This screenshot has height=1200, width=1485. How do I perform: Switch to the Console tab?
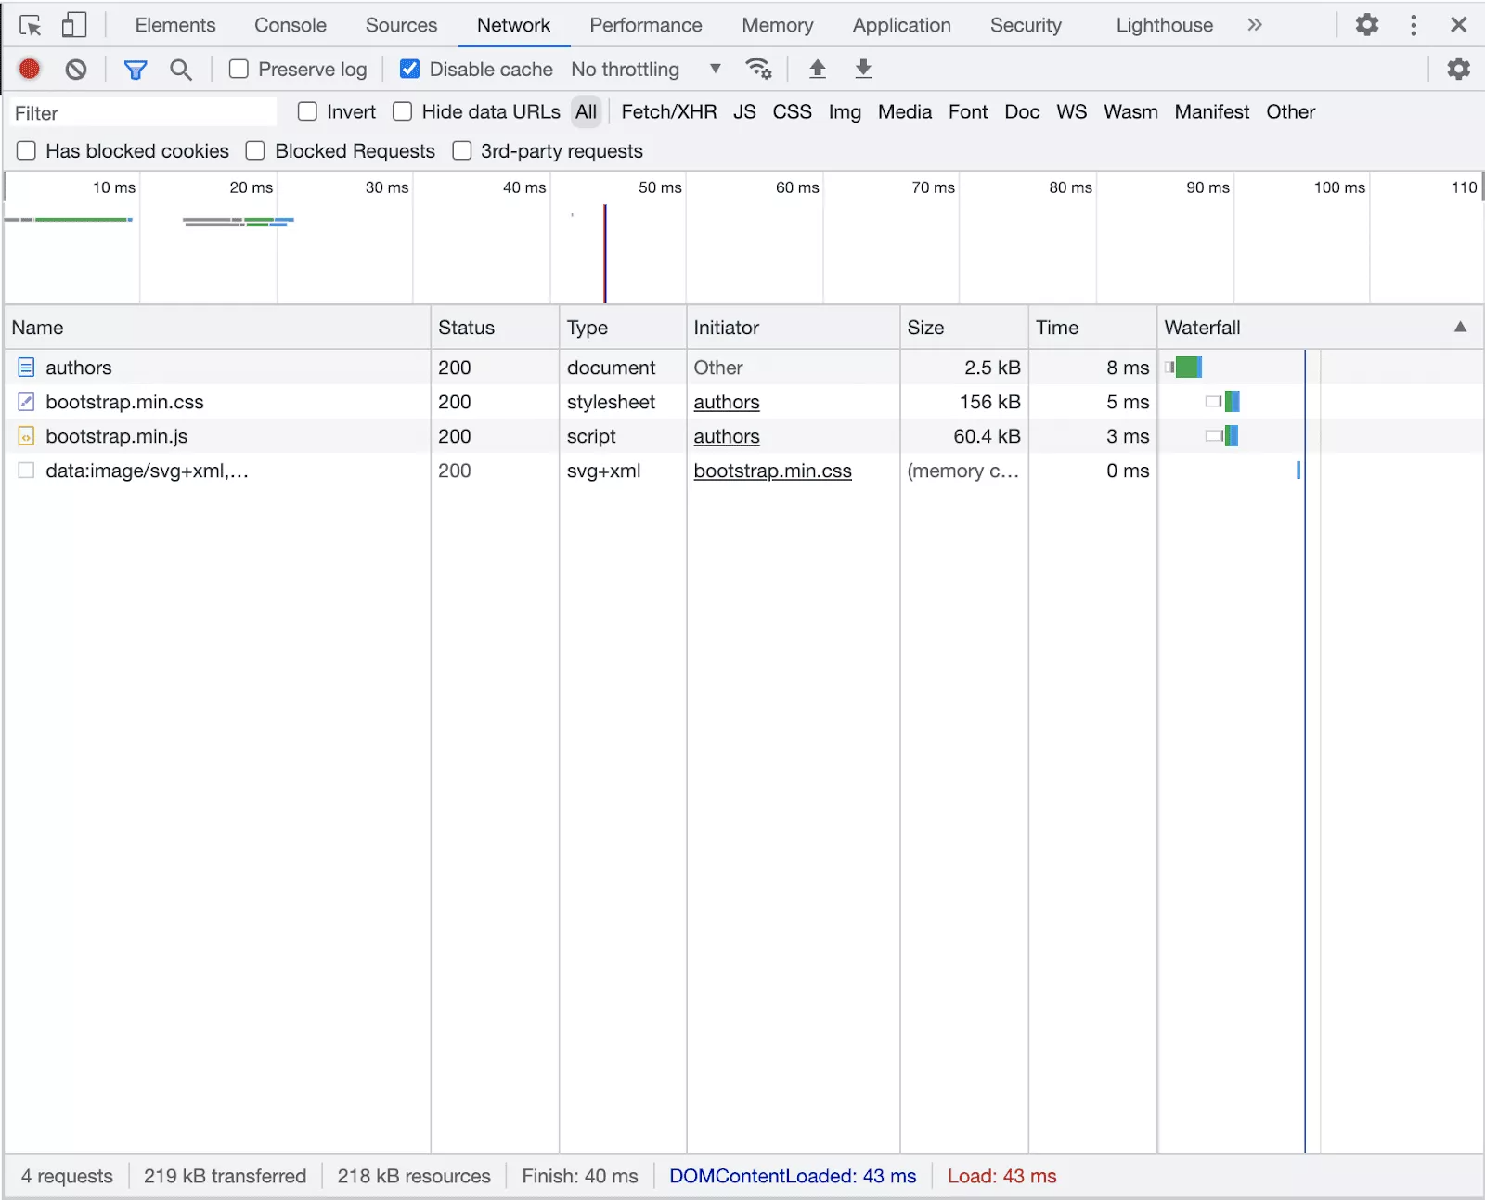point(290,25)
